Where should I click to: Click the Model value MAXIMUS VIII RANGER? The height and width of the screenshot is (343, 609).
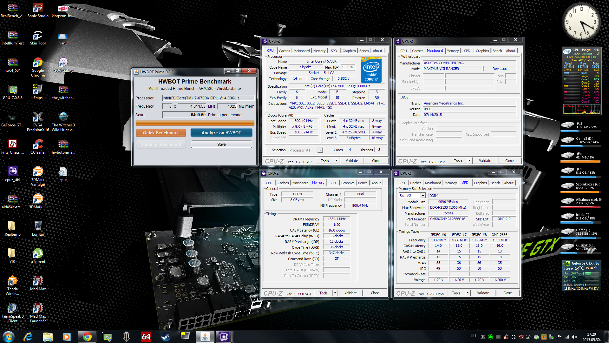452,69
